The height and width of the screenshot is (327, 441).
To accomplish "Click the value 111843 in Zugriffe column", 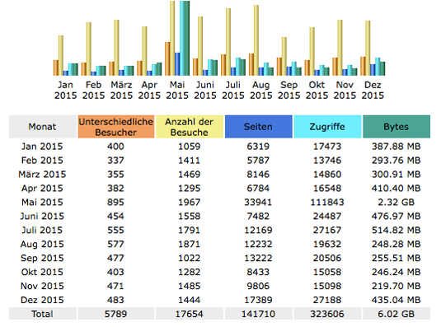I will click(x=327, y=203).
